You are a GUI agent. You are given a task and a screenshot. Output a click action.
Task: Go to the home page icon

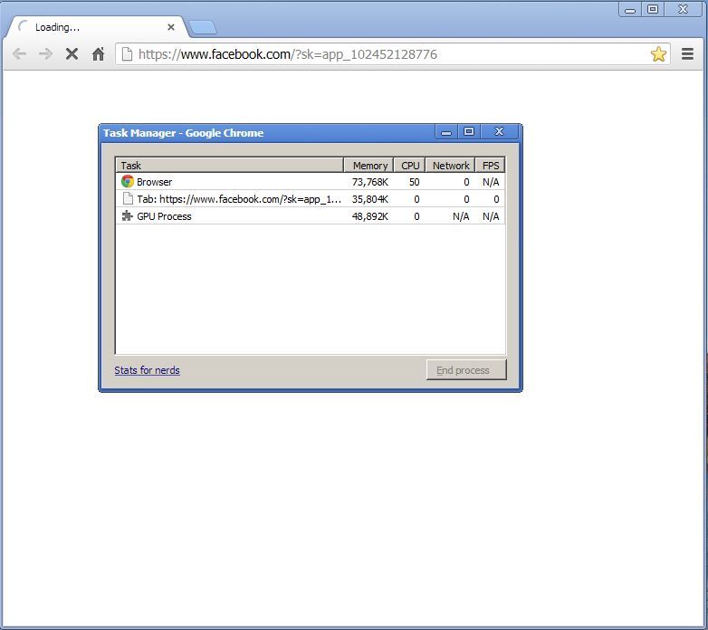[98, 54]
